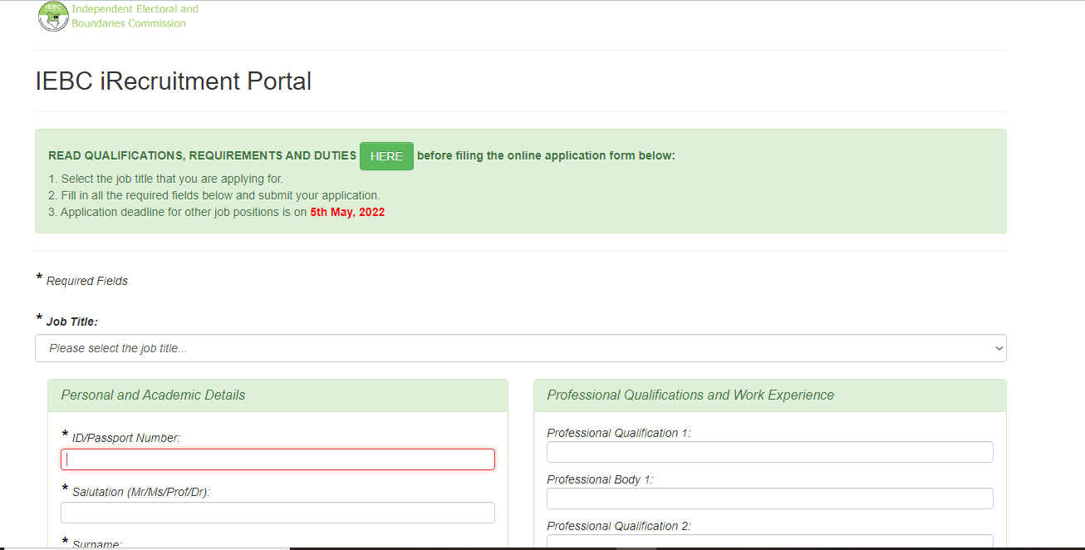Open the Job Title dropdown
Viewport: 1085px width, 550px height.
pos(521,348)
